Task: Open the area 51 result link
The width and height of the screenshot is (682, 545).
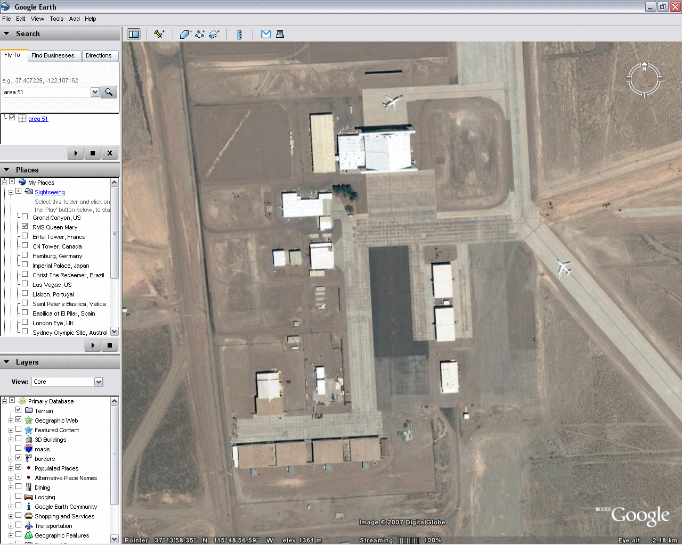Action: (x=38, y=119)
